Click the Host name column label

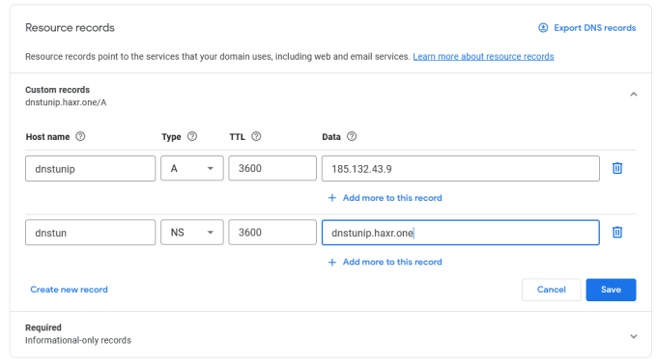pos(47,137)
